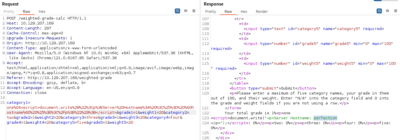Click the 'Accept-Language: en-US,en;q=0.9' header
This screenshot has width=400, height=140.
[x=43, y=88]
